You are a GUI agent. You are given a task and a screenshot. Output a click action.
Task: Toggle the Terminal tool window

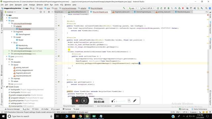coord(67,109)
